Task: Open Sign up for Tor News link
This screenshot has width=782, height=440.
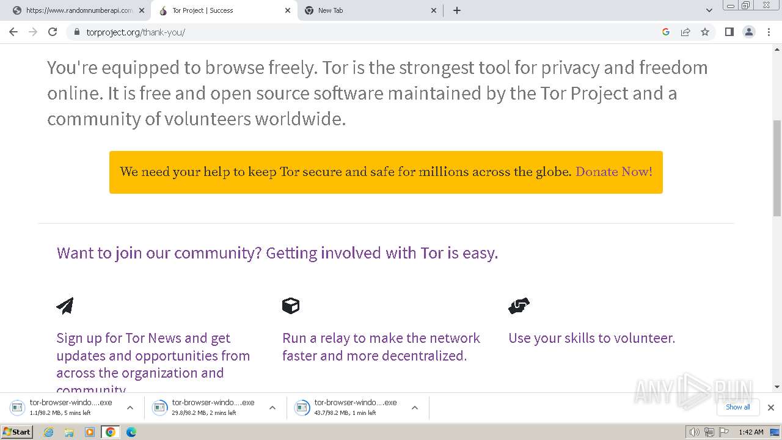Action: [153, 364]
